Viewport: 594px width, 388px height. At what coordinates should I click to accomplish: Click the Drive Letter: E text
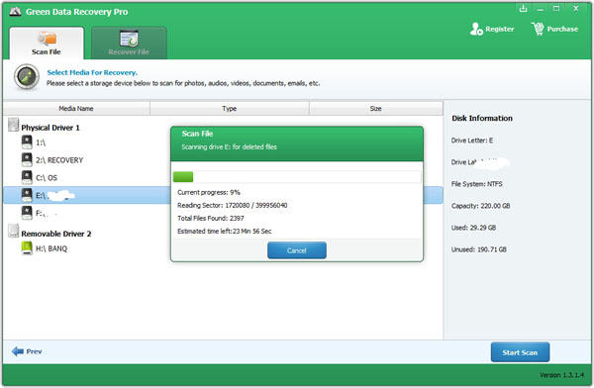[x=472, y=141]
